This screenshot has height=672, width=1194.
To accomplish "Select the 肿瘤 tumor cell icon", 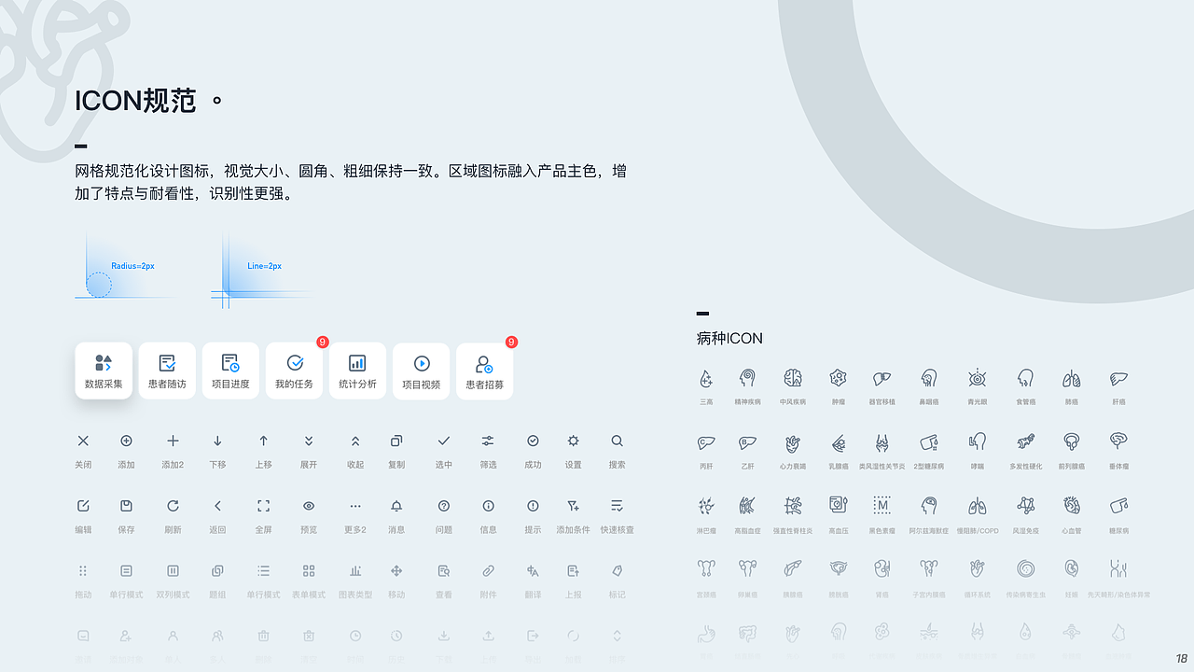I will click(x=838, y=378).
